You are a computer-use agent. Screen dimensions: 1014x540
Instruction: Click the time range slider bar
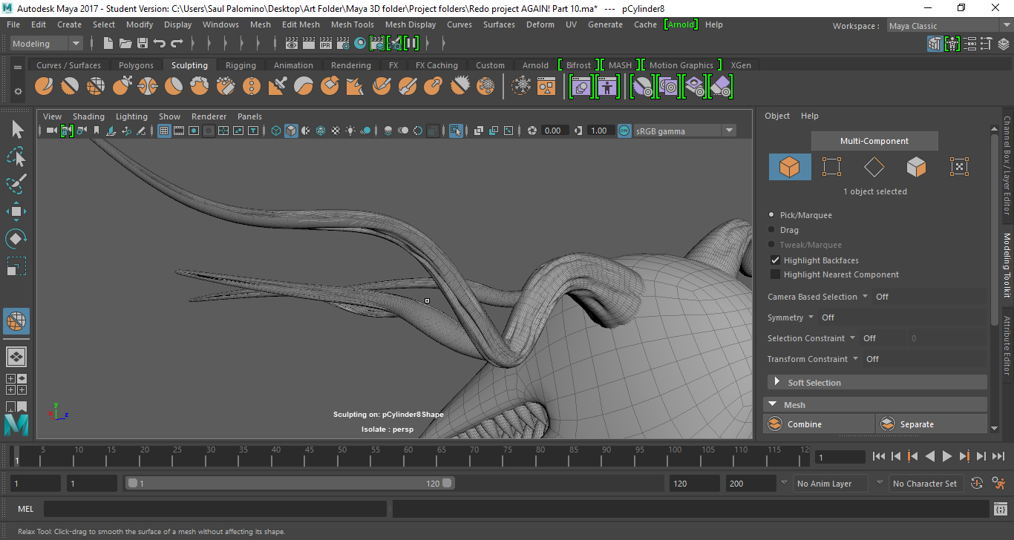tap(290, 483)
